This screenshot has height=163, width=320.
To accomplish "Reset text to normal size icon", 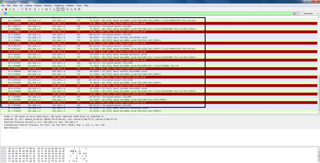I will click(x=75, y=9).
